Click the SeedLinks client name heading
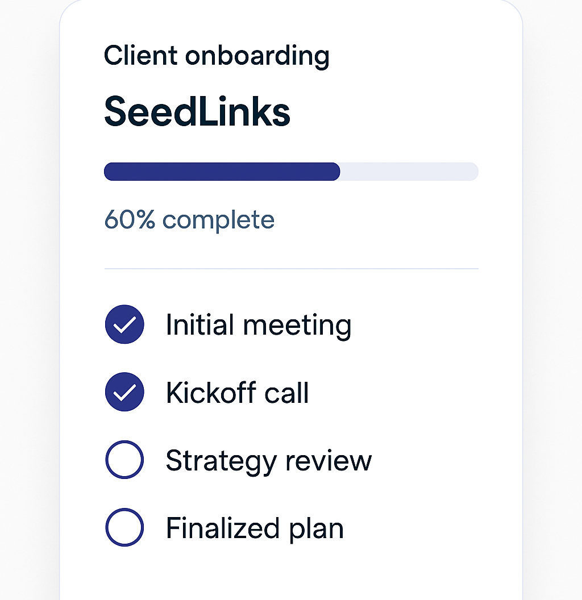582x600 pixels. pyautogui.click(x=197, y=112)
